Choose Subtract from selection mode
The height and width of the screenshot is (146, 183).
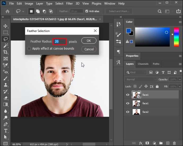44,11
